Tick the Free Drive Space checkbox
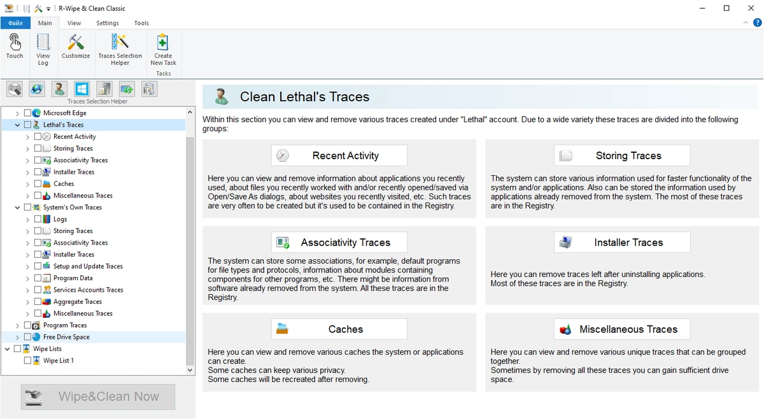764x419 pixels. (x=27, y=337)
